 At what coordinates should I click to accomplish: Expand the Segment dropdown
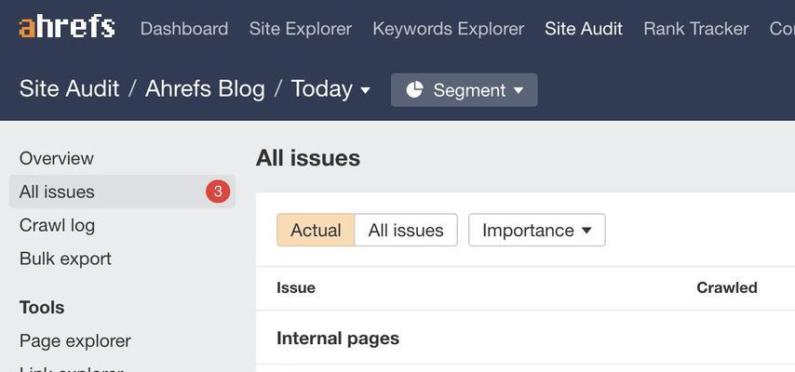(464, 89)
